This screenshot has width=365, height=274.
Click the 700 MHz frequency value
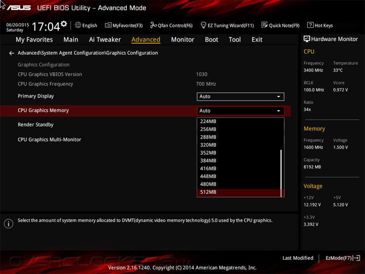(x=206, y=84)
